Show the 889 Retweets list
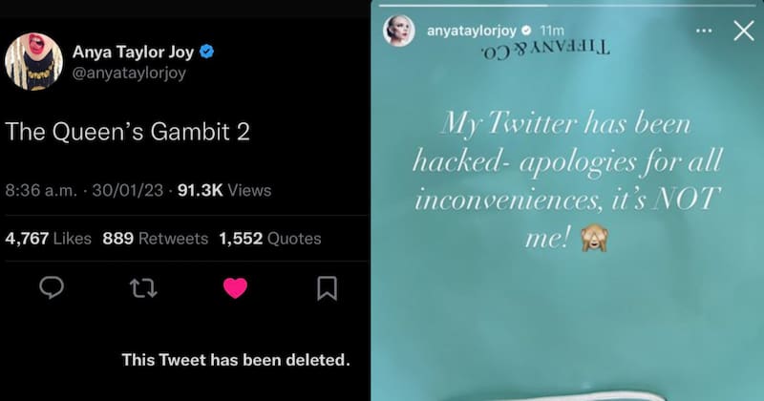Screen dimensions: 764x401 tap(155, 239)
